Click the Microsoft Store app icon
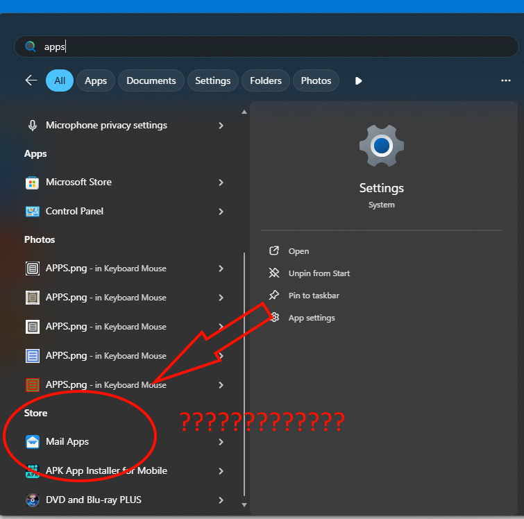The image size is (524, 519). point(33,182)
